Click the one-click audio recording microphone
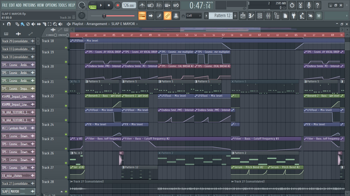Screen dimensions: 350x196 pyautogui.click(x=309, y=5)
